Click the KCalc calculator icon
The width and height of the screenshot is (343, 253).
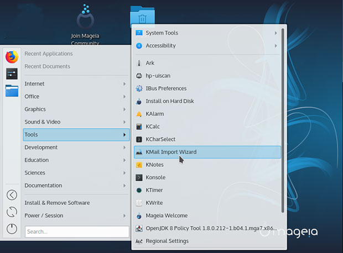[x=139, y=126]
